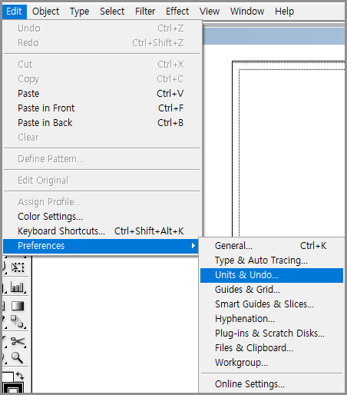Open the Select menu
The image size is (347, 395).
coord(112,12)
